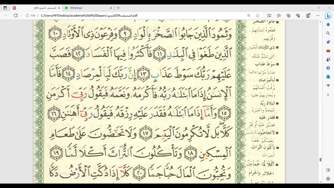This screenshot has height=188, width=334.
Task: Click scrollbar up arrow
Action: 320,22
